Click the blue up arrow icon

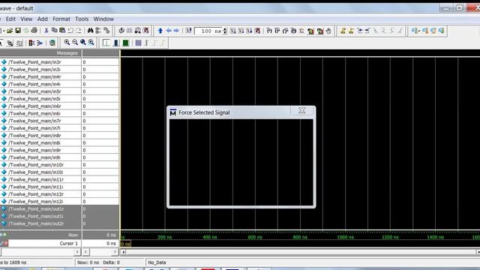[160, 31]
